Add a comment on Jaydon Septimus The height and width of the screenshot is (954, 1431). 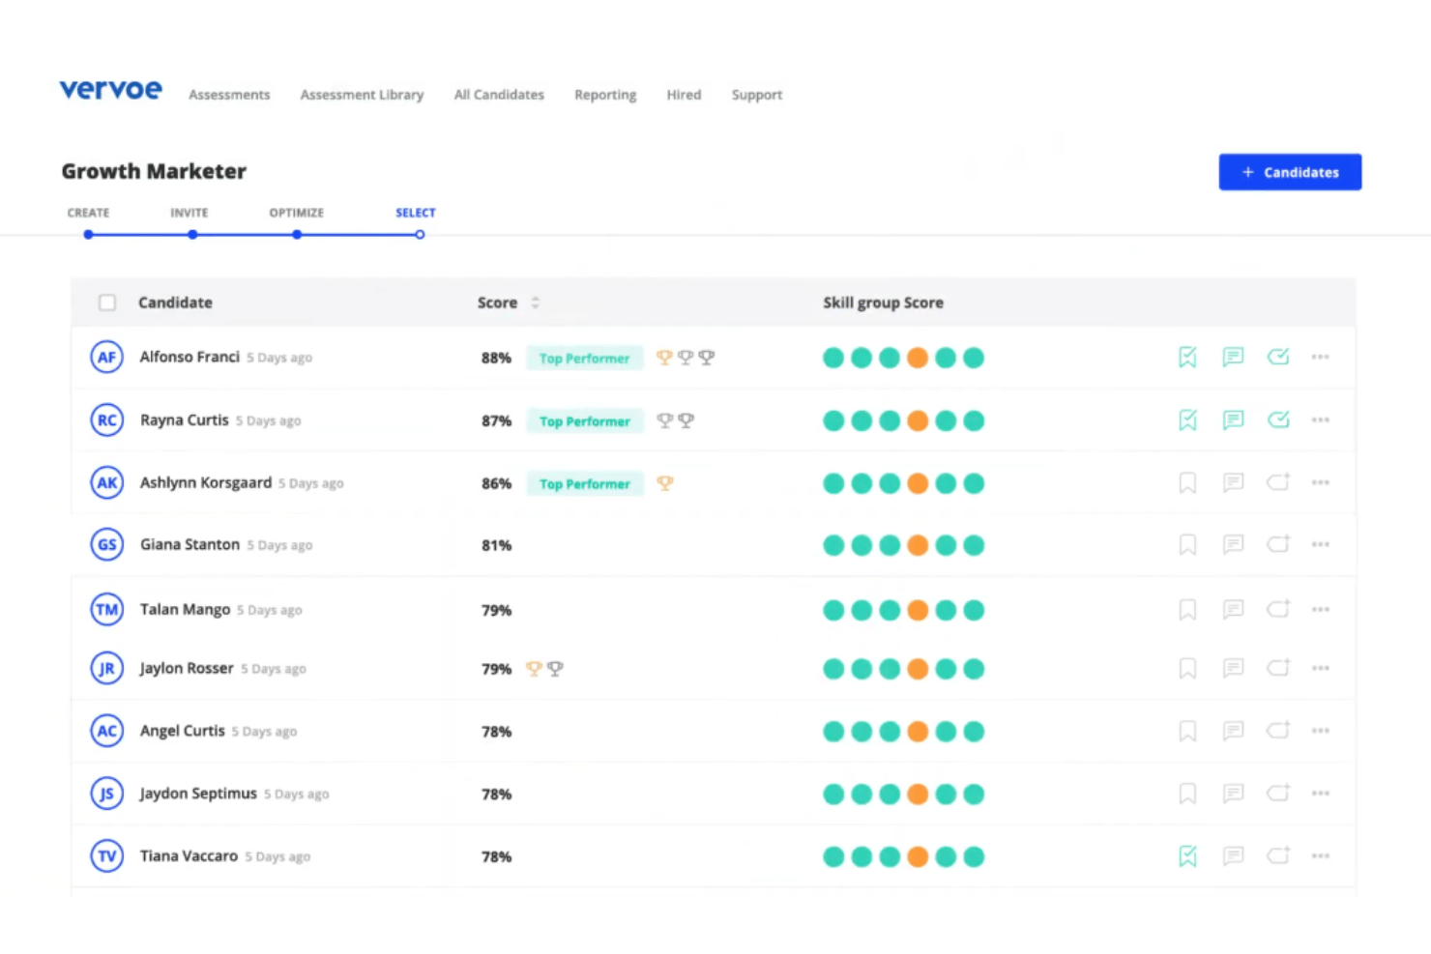[x=1233, y=795]
